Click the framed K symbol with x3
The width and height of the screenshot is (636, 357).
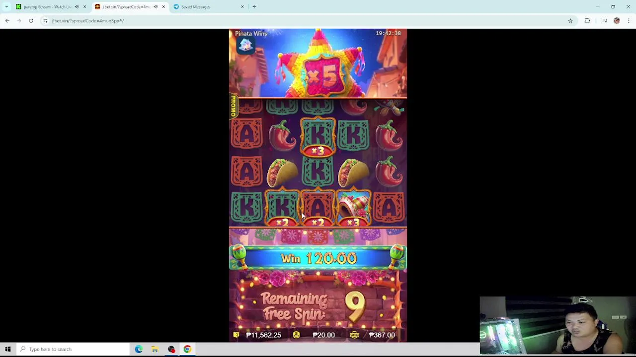tap(318, 137)
